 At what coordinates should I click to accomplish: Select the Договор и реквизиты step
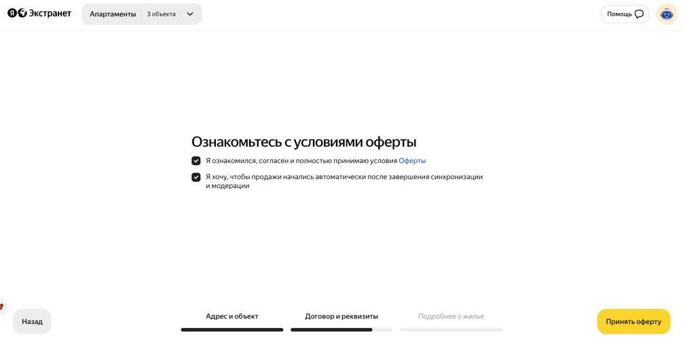coord(341,316)
